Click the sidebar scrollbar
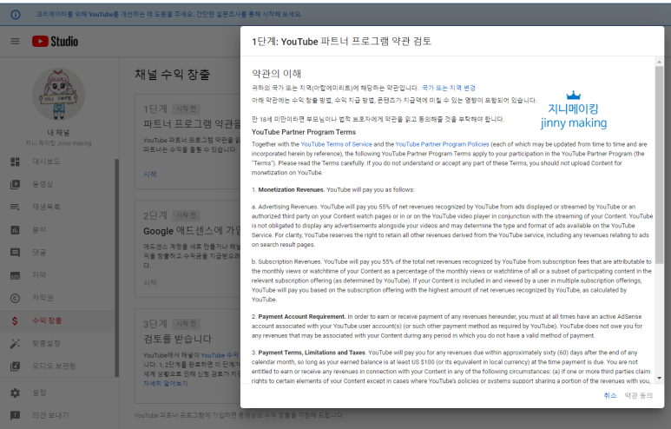This screenshot has width=671, height=429. (x=117, y=268)
